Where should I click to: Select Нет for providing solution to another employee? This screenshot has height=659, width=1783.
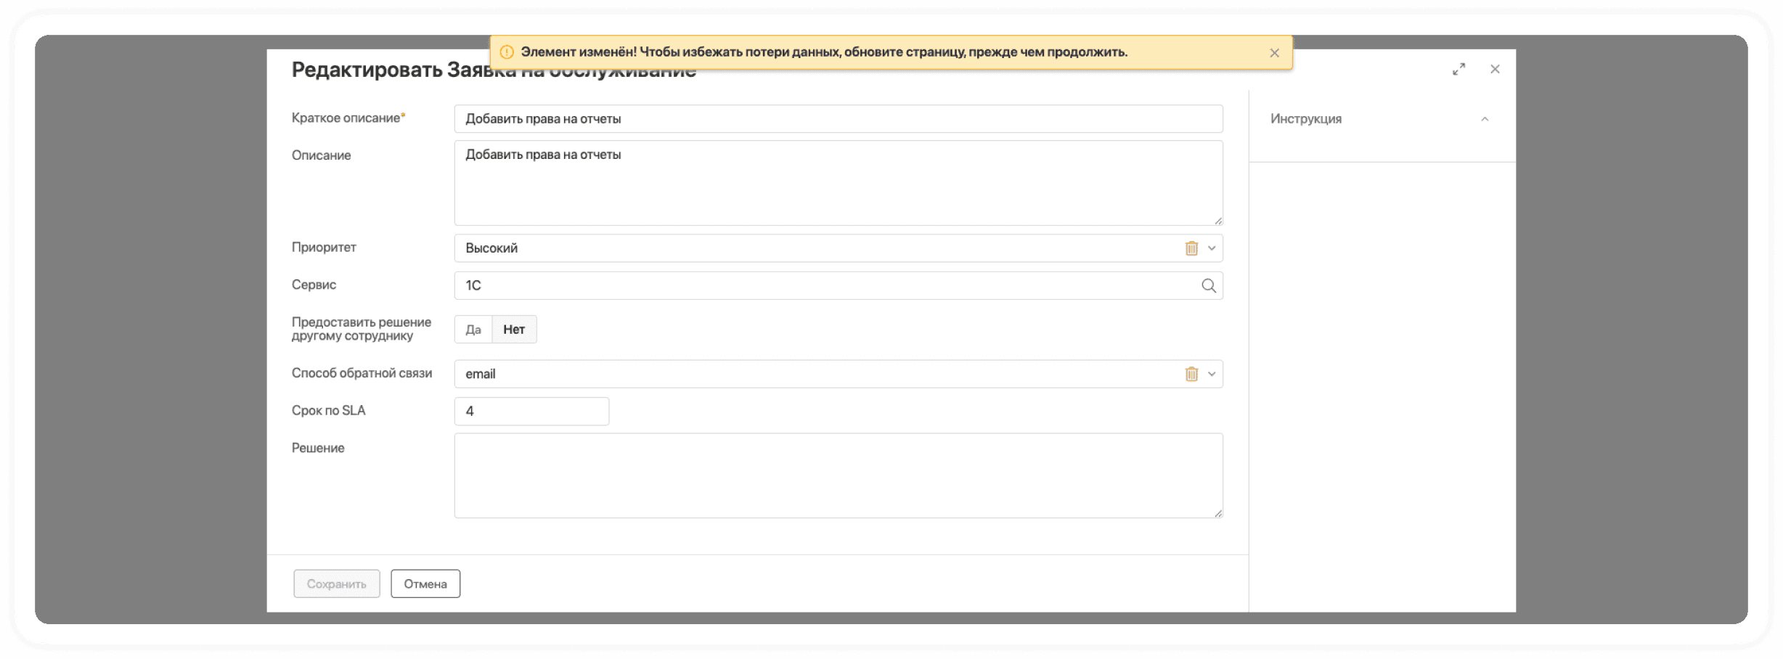pos(514,329)
